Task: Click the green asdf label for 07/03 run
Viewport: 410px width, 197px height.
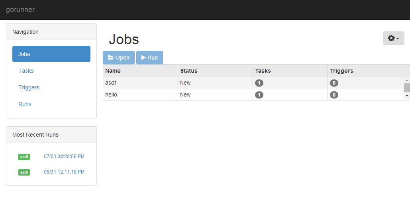Action: (x=24, y=157)
